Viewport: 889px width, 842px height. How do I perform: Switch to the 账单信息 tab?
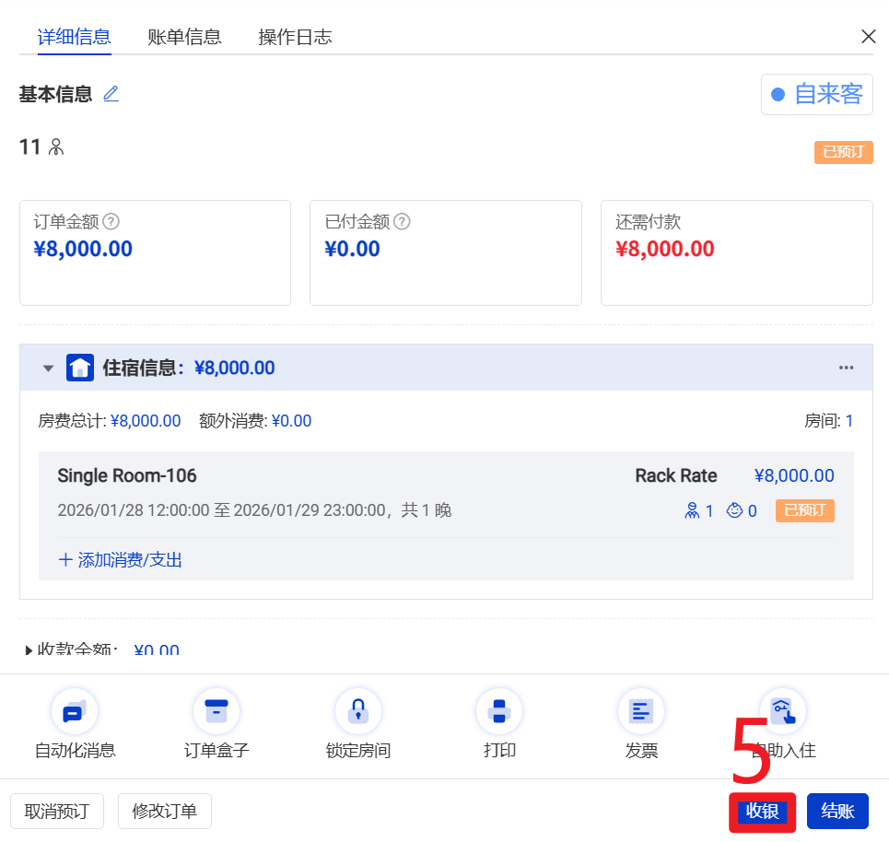(184, 37)
